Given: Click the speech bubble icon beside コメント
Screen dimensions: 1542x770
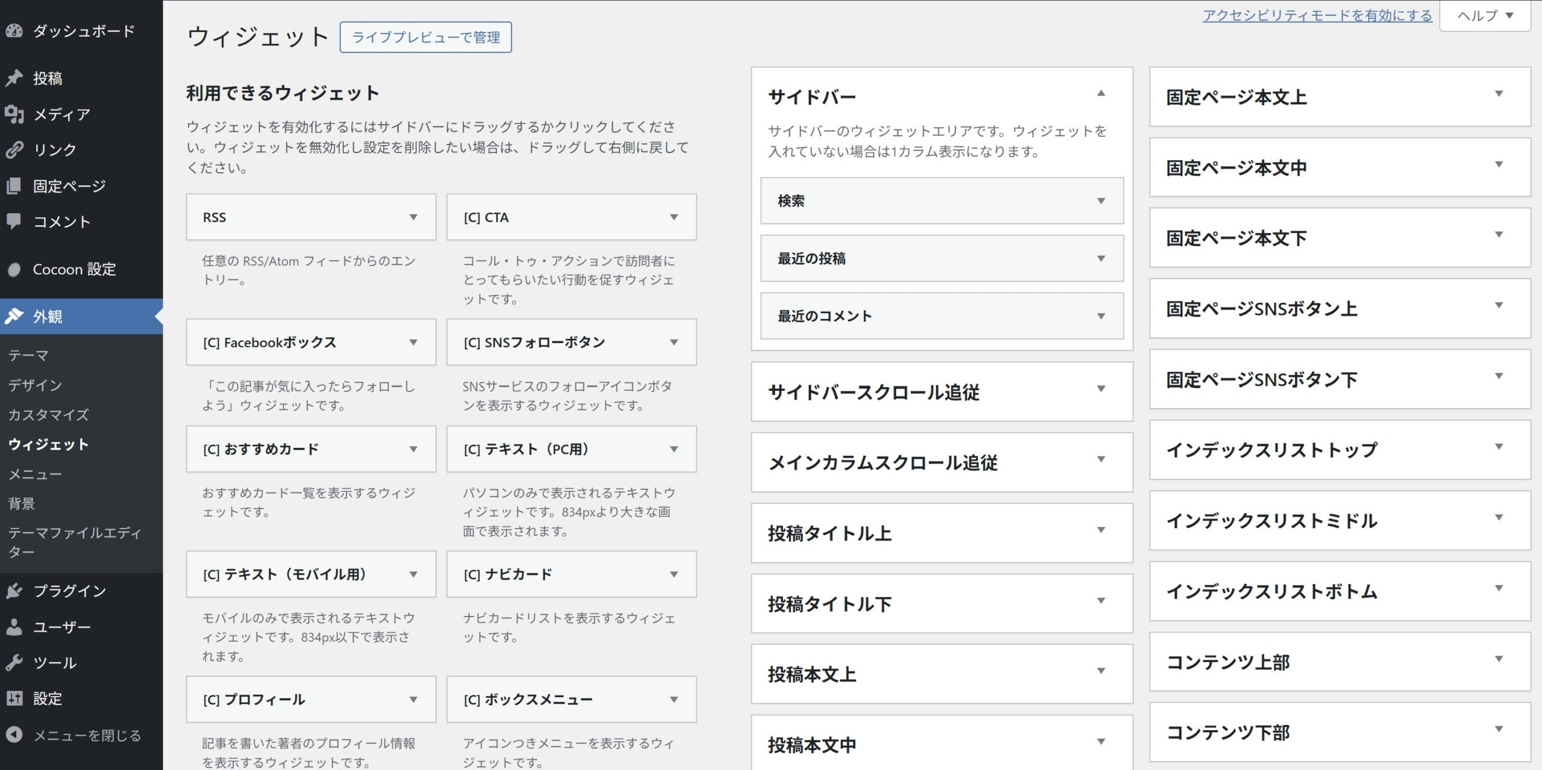Looking at the screenshot, I should (14, 221).
